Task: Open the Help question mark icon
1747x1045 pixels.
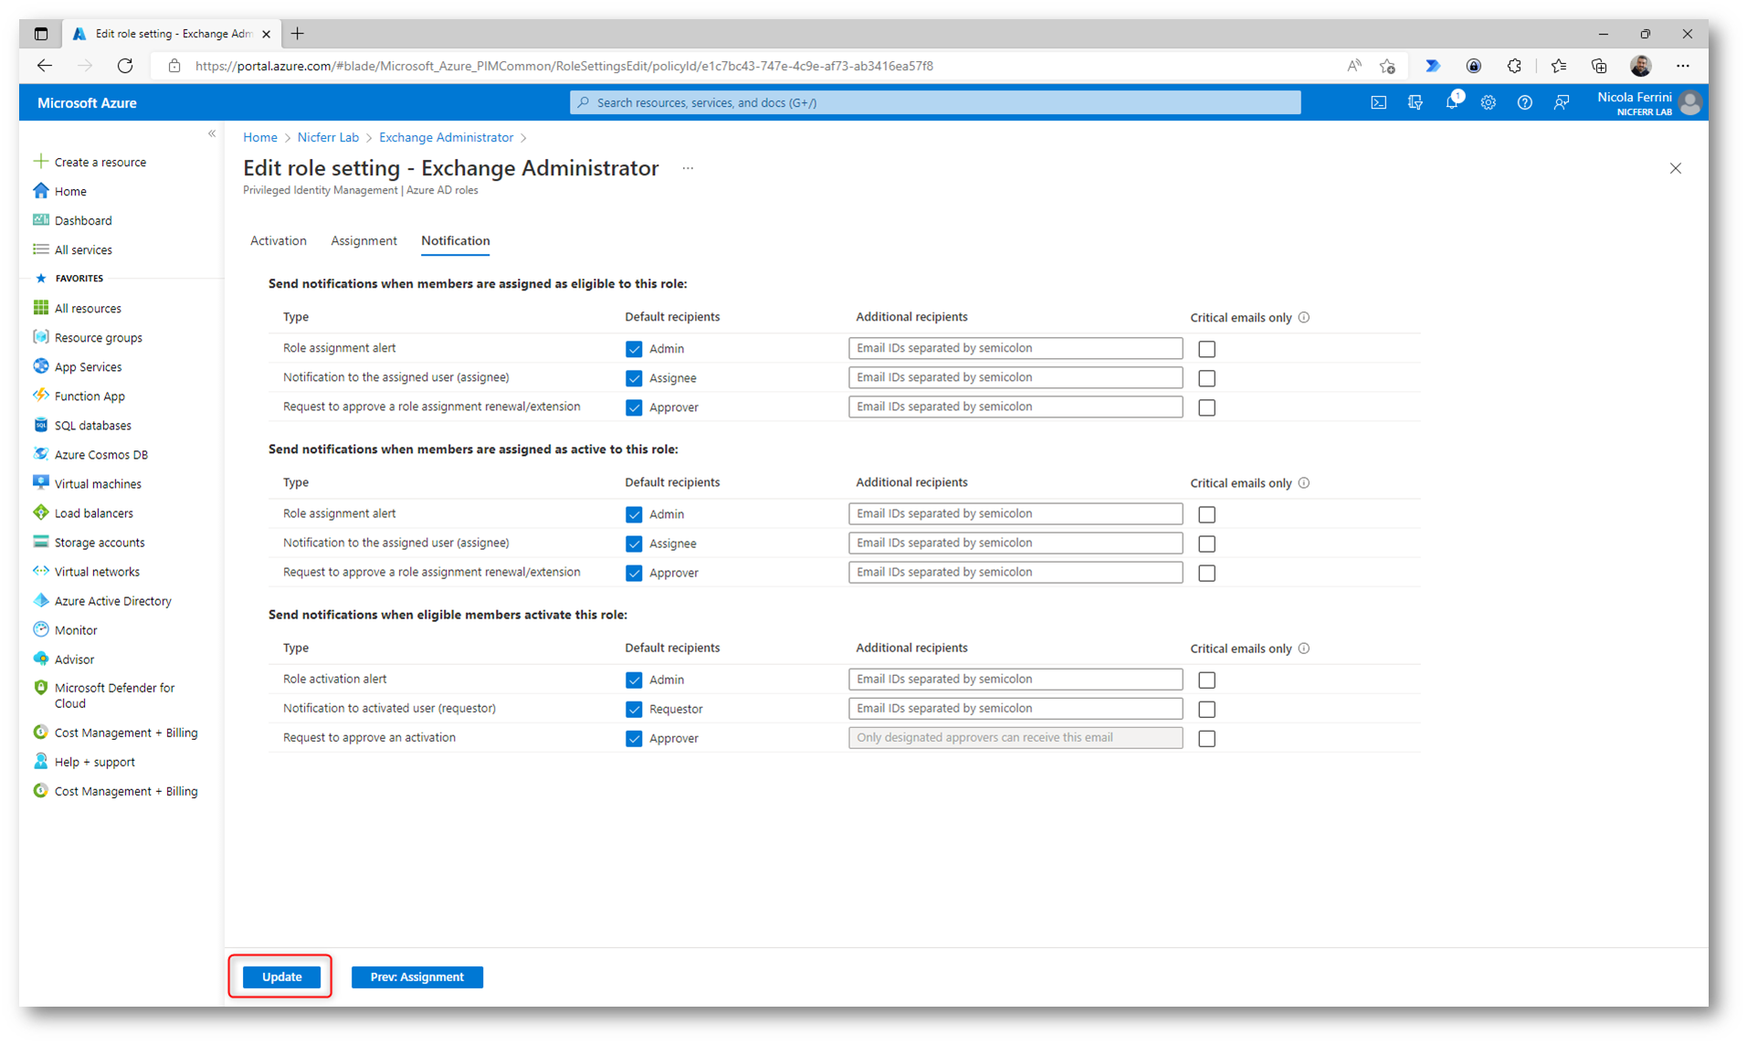Action: tap(1524, 102)
